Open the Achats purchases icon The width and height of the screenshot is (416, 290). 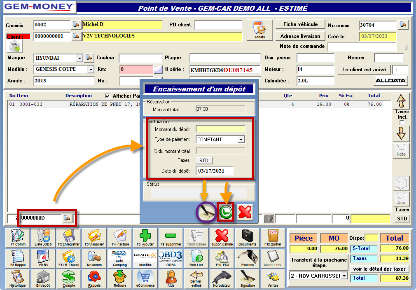[x=260, y=30]
